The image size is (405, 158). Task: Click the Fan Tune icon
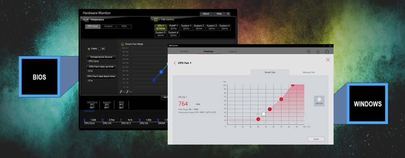(x=319, y=101)
